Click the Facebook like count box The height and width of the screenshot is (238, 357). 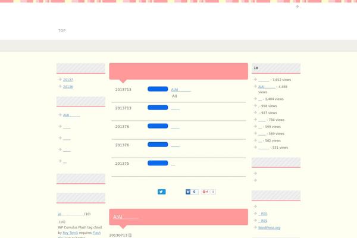(194, 192)
